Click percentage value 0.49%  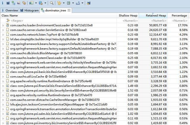point(183,123)
